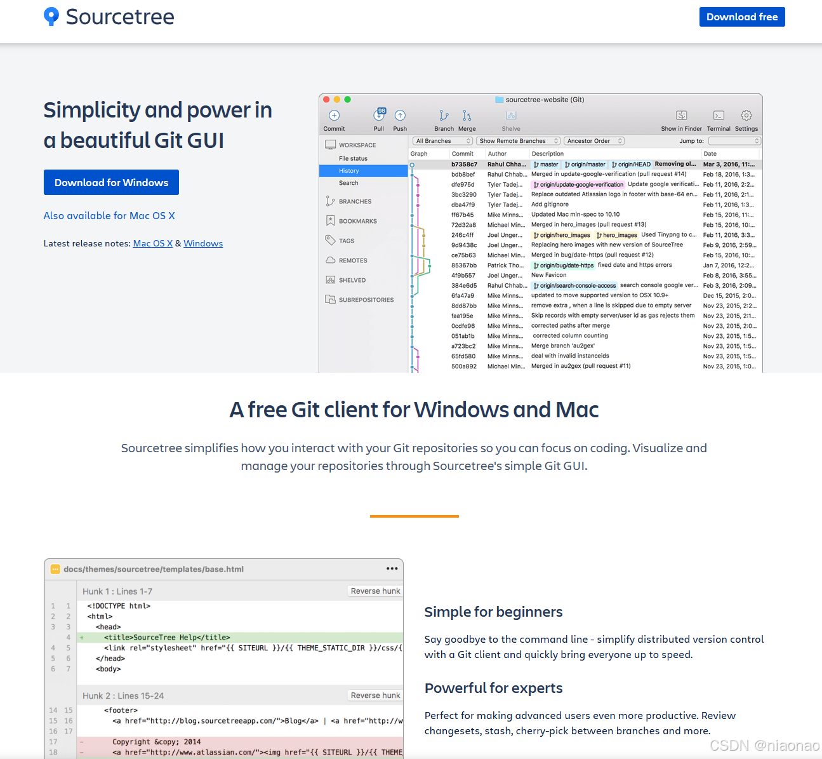Screen dimensions: 822x759
Task: Select commit row 4f9b557 New Favicon
Action: (585, 276)
